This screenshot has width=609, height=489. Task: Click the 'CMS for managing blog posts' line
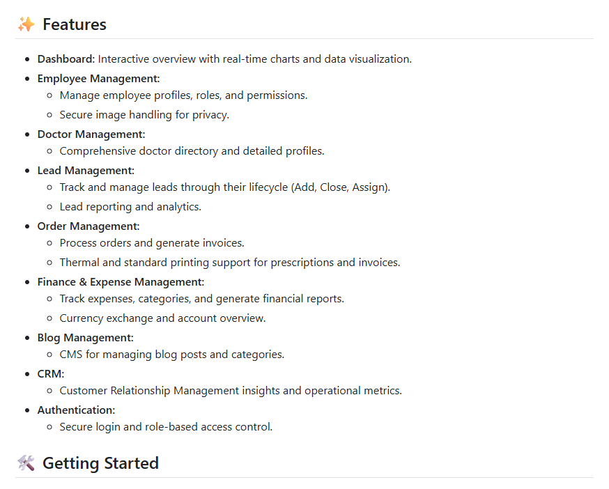point(171,355)
